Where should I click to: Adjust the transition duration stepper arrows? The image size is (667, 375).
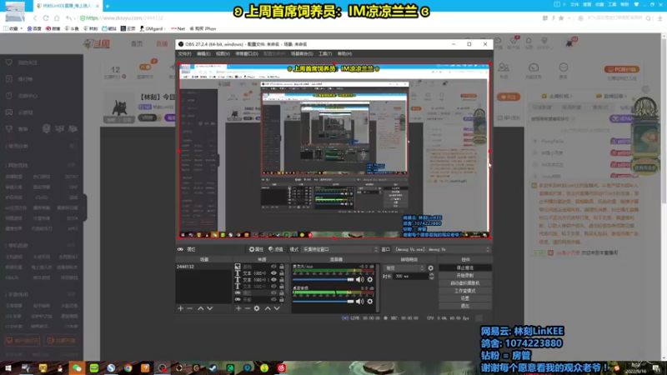tap(432, 277)
